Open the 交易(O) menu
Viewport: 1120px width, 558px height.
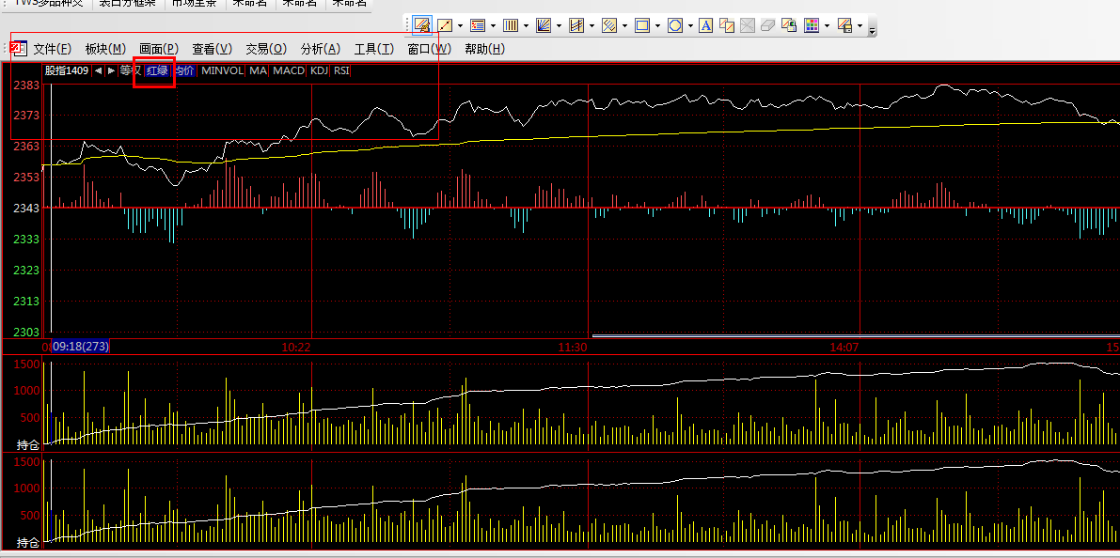pos(265,49)
